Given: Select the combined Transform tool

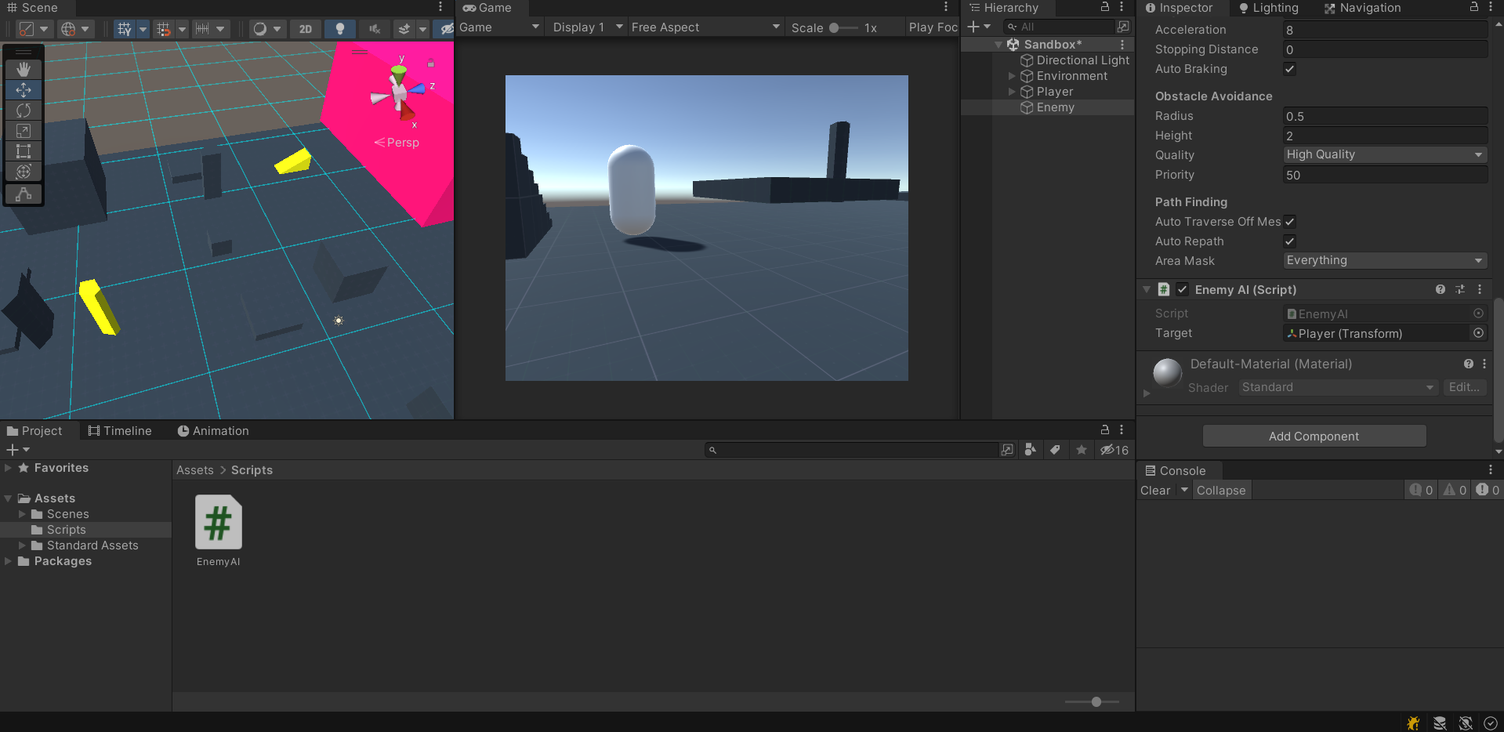Looking at the screenshot, I should [24, 171].
